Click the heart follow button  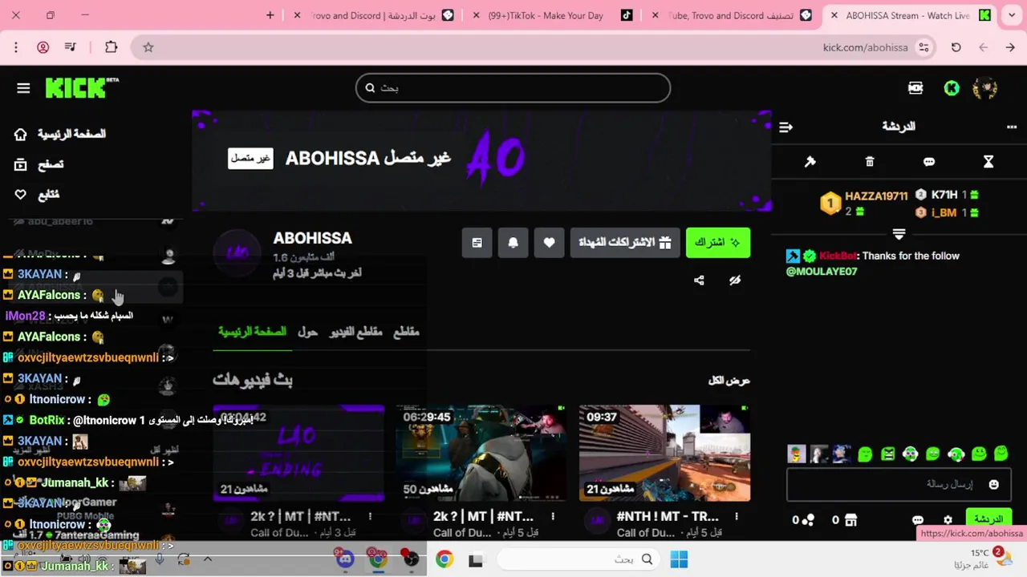pos(549,243)
